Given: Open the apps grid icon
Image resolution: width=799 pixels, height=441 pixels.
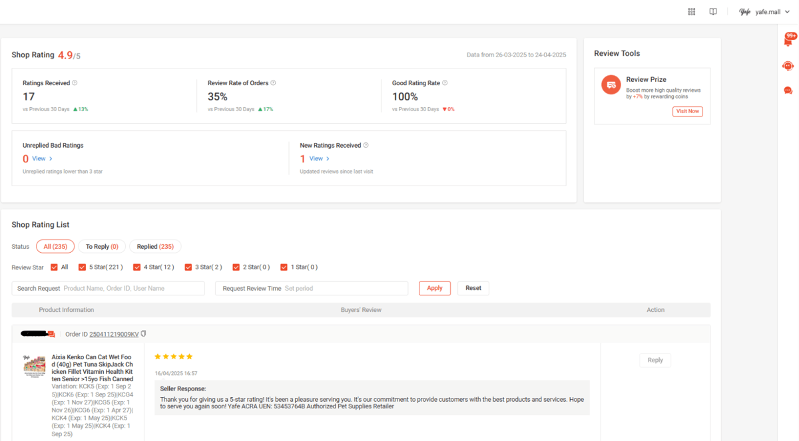Looking at the screenshot, I should coord(692,12).
